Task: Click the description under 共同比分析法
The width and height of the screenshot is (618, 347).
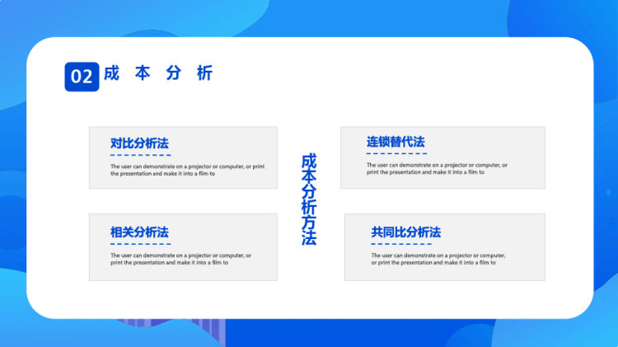Action: [x=438, y=259]
